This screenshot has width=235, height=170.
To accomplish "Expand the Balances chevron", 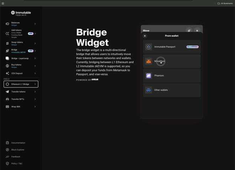I will [x=35, y=24].
